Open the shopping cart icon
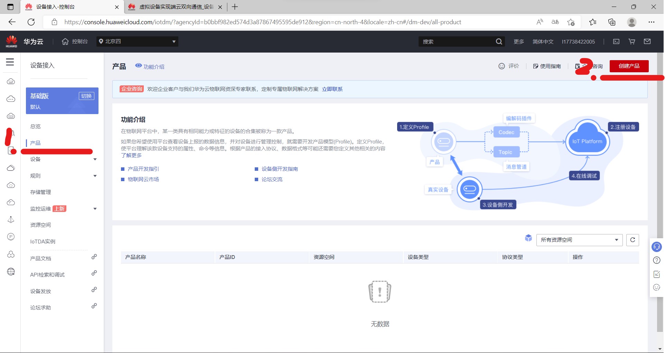Image resolution: width=665 pixels, height=353 pixels. (x=632, y=41)
